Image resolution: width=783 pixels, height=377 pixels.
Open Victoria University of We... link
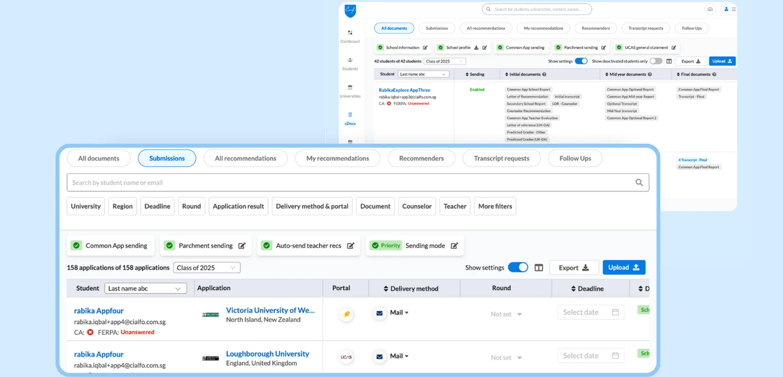270,310
